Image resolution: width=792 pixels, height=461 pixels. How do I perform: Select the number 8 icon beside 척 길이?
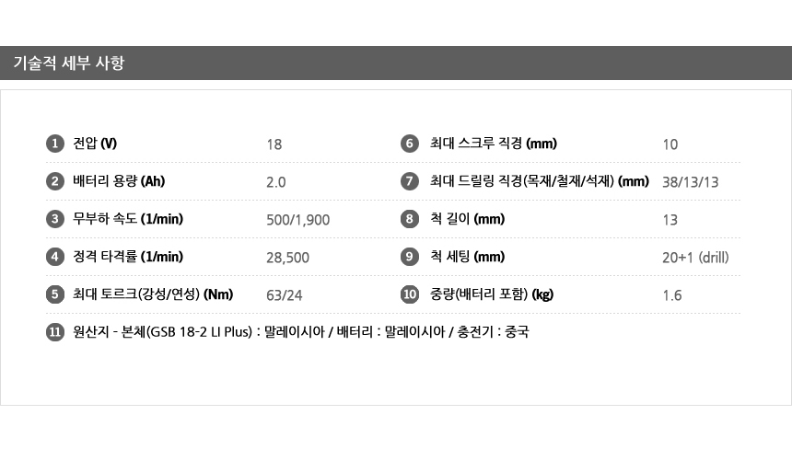[411, 219]
